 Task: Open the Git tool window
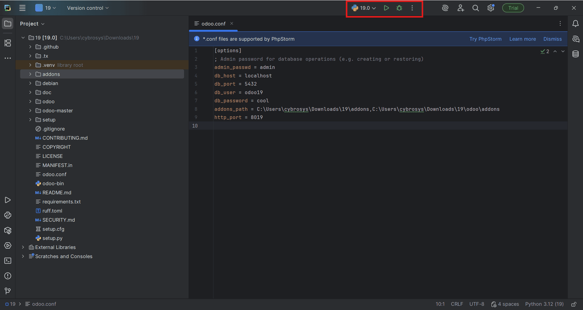pyautogui.click(x=8, y=291)
